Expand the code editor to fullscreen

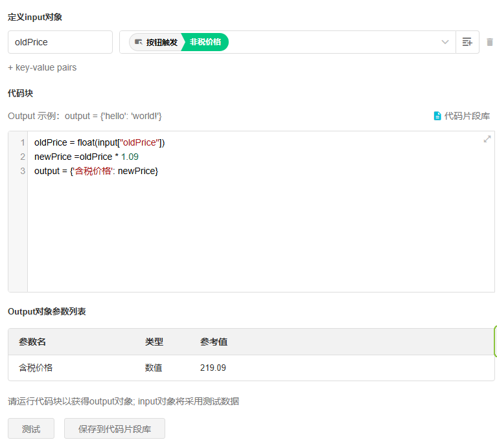click(x=487, y=139)
